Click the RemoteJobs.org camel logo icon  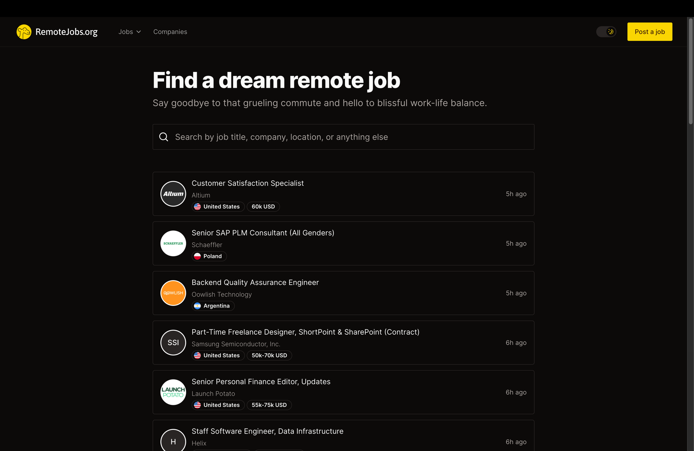tap(24, 32)
